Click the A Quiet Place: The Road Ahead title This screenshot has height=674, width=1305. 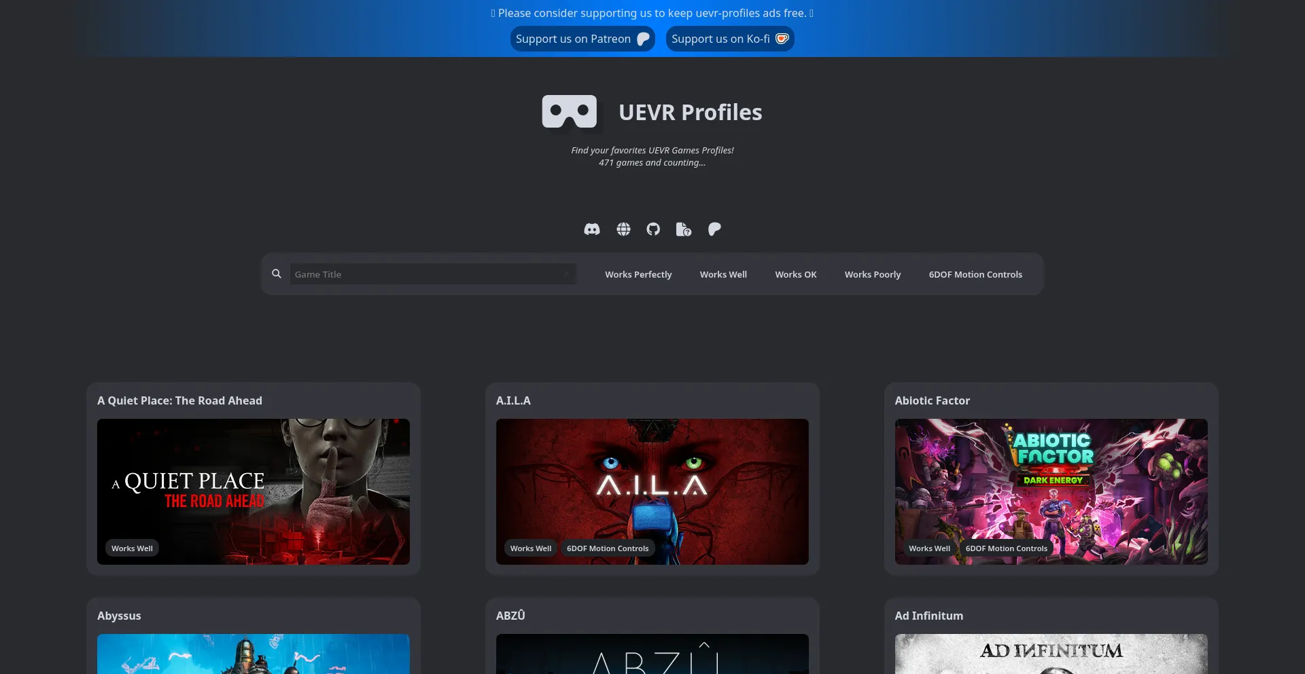[x=179, y=400]
